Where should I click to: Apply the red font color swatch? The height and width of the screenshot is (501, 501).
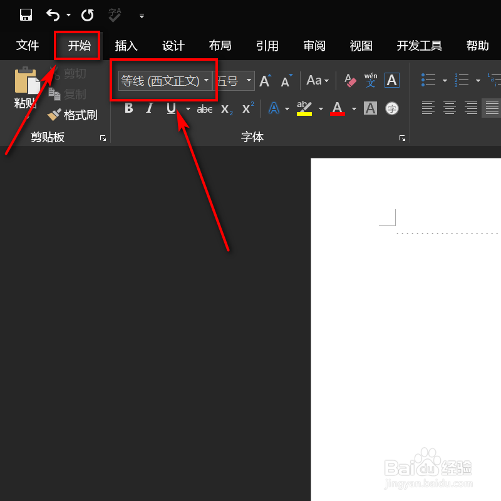coord(338,108)
